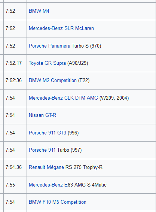
Task: Open Mercedes-Benz SLR McLaren article link
Action: pos(61,28)
